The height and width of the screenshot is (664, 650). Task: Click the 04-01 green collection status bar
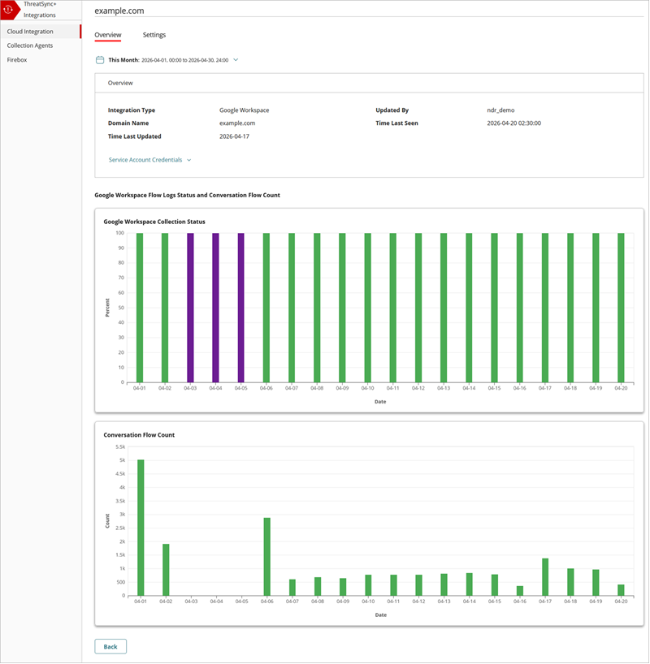pyautogui.click(x=140, y=308)
